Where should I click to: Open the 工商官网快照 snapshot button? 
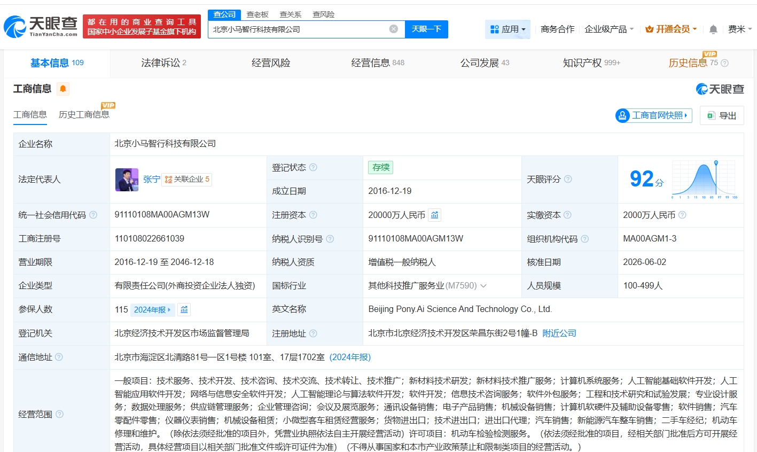(x=654, y=115)
